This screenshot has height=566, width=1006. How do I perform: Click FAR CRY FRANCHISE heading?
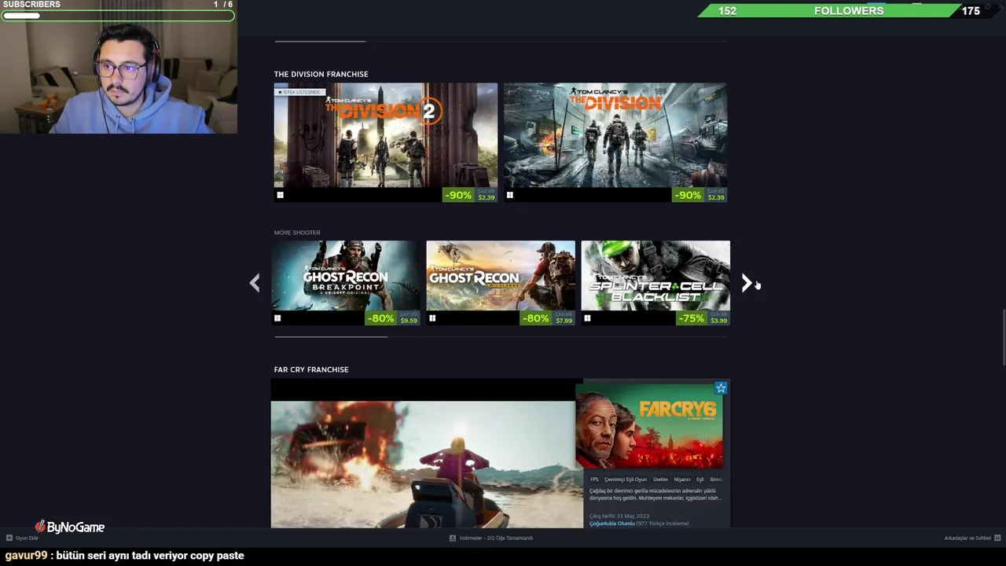311,369
